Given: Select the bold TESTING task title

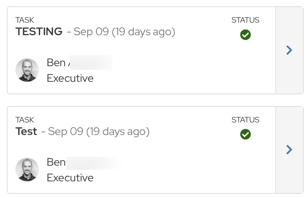Looking at the screenshot, I should point(39,31).
